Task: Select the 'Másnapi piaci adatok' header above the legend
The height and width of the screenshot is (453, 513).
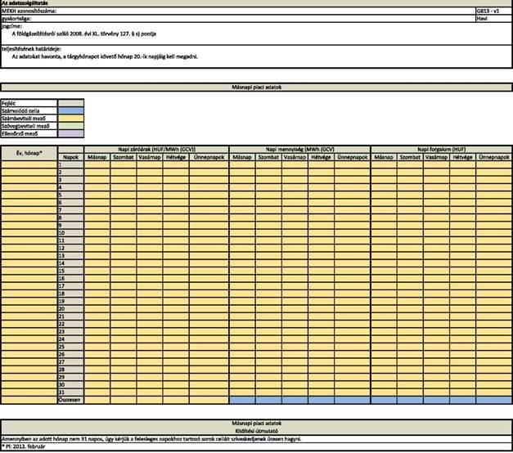Action: click(x=257, y=87)
